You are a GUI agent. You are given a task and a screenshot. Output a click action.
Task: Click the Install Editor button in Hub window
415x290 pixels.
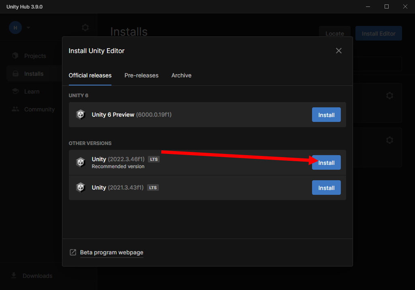[379, 33]
